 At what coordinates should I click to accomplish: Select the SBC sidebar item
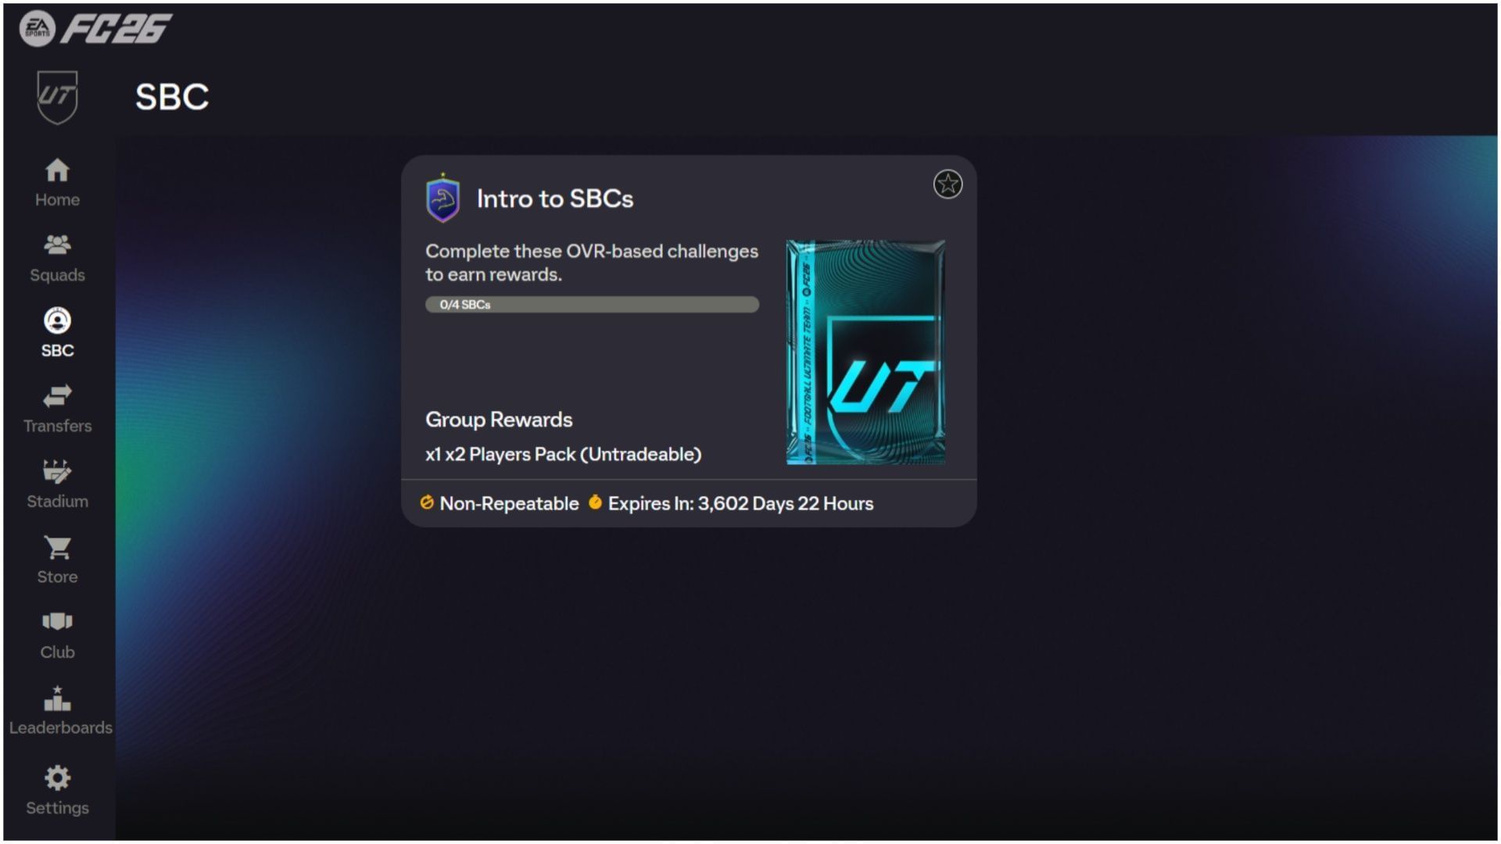[x=57, y=334]
